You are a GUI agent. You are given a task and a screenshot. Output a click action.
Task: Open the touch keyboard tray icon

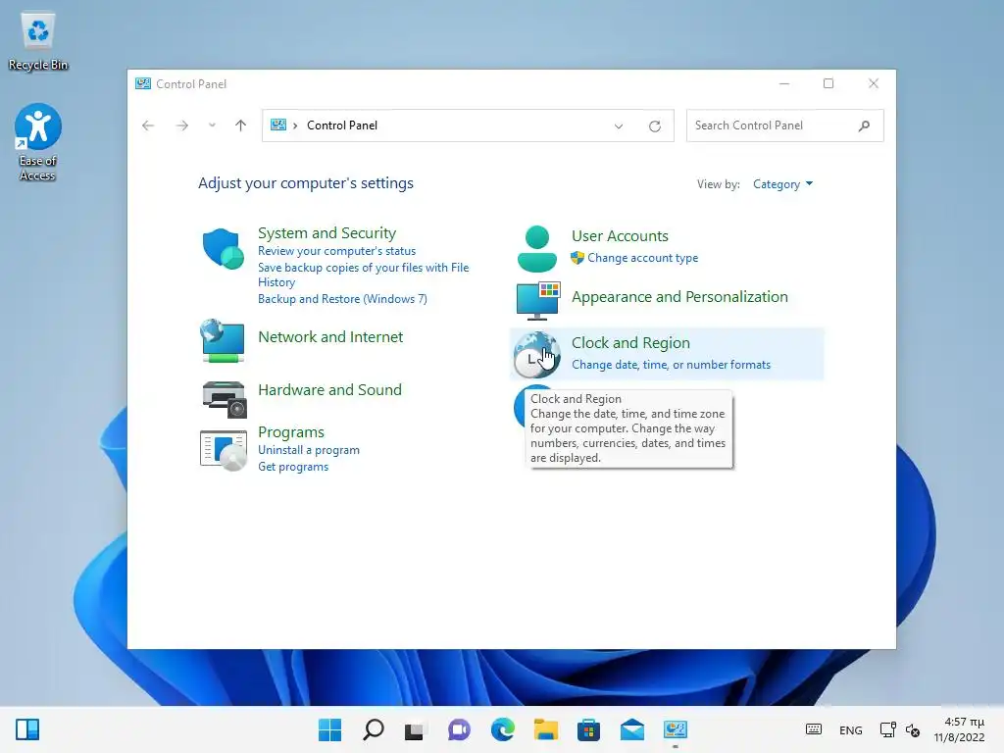[x=813, y=729]
